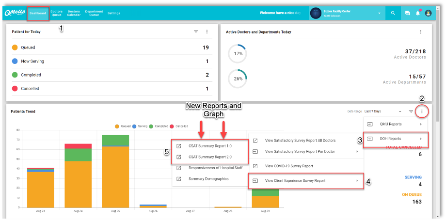Click the filter icon in Patients Trend
Screen dimensions: 446x221
(411, 111)
